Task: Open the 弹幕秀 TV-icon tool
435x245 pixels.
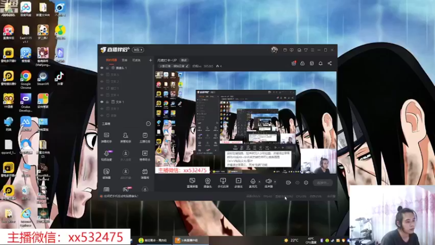Action: coord(145,174)
